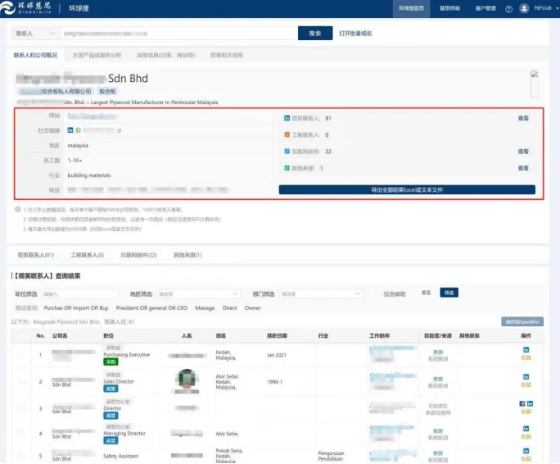Expand the account menu arrow beside username
The width and height of the screenshot is (560, 464).
557,8
